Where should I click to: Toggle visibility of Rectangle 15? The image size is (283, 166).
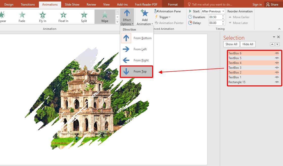click(x=277, y=82)
